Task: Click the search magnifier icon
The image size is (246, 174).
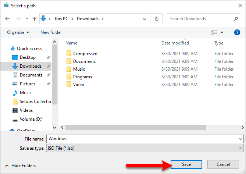Action: pos(236,19)
